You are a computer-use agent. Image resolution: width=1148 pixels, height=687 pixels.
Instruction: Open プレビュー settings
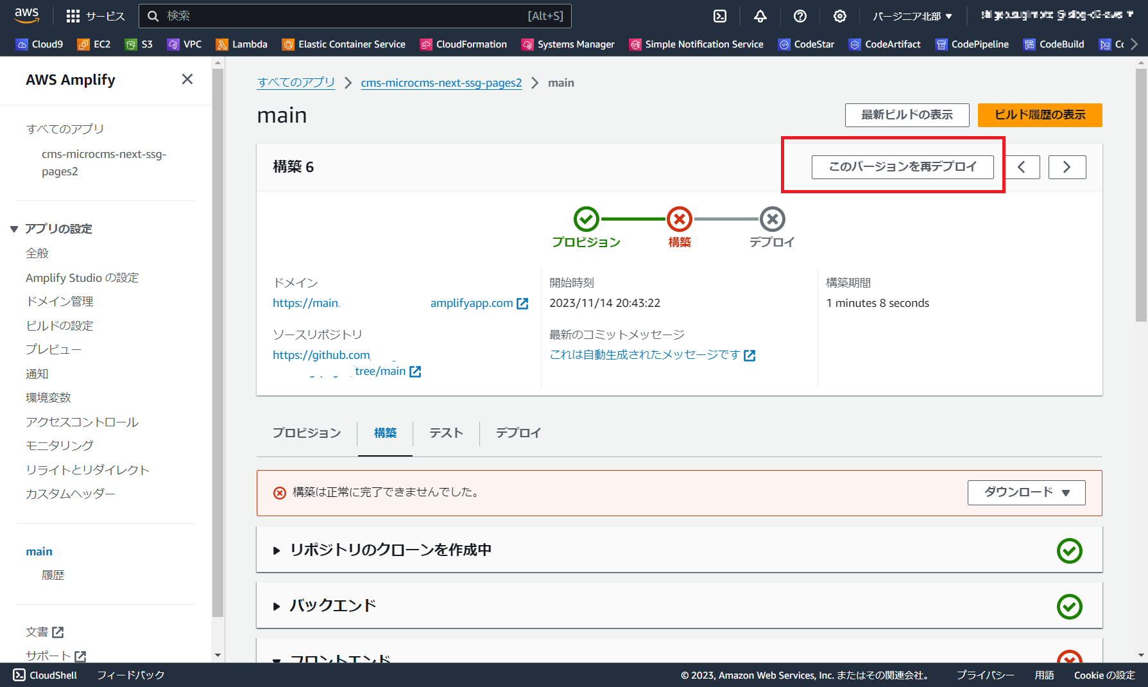point(54,349)
